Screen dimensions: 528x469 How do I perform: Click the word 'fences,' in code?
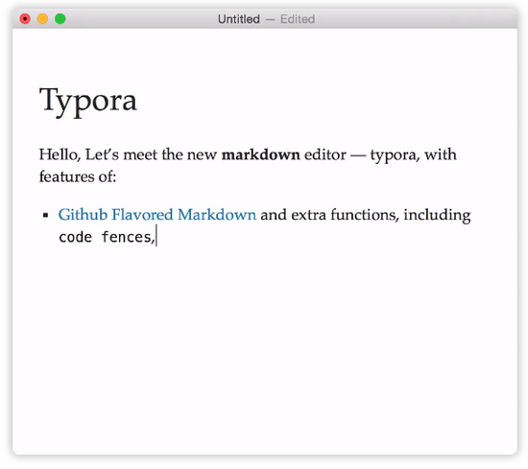(128, 237)
